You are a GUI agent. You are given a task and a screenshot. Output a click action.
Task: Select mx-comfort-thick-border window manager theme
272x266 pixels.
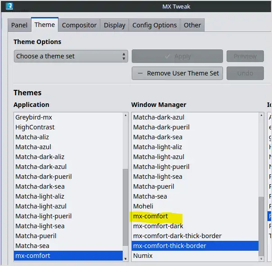(x=195, y=246)
